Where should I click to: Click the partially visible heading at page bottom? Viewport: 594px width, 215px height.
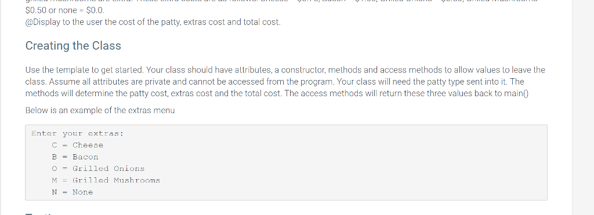tap(41, 213)
